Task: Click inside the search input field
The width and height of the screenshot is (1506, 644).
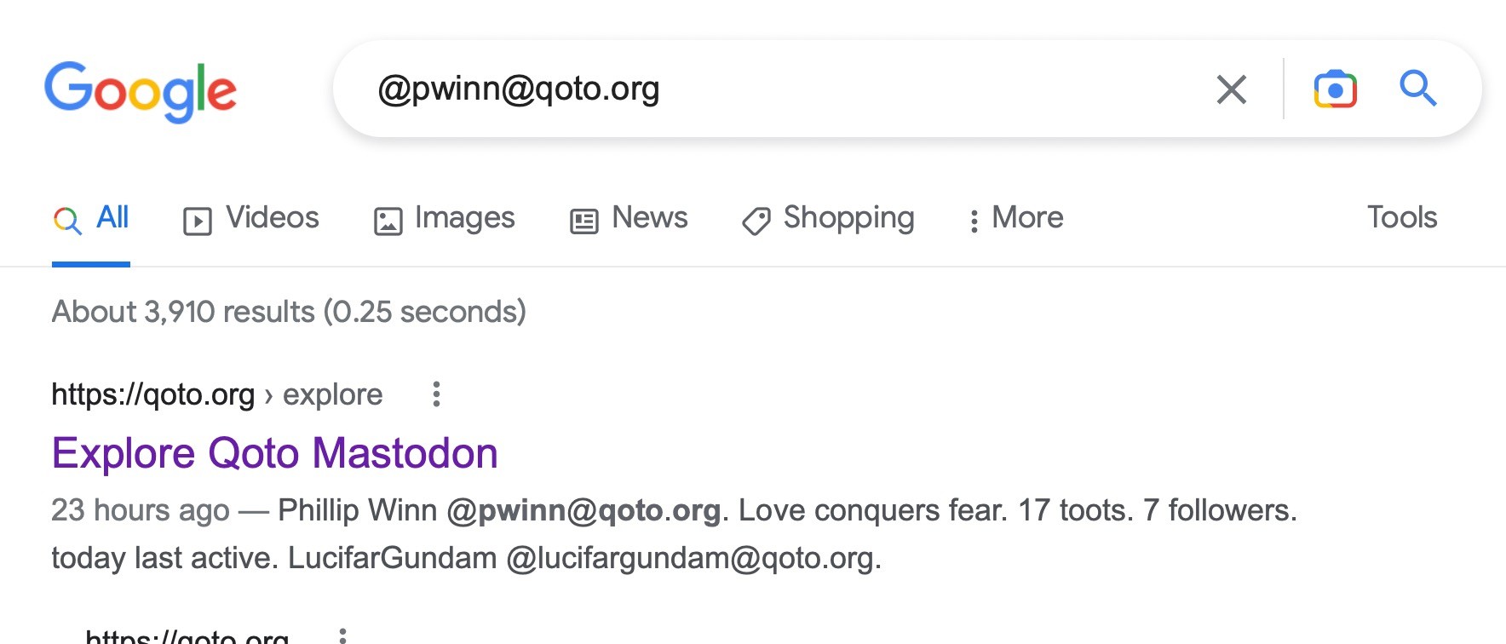Action: tap(767, 89)
